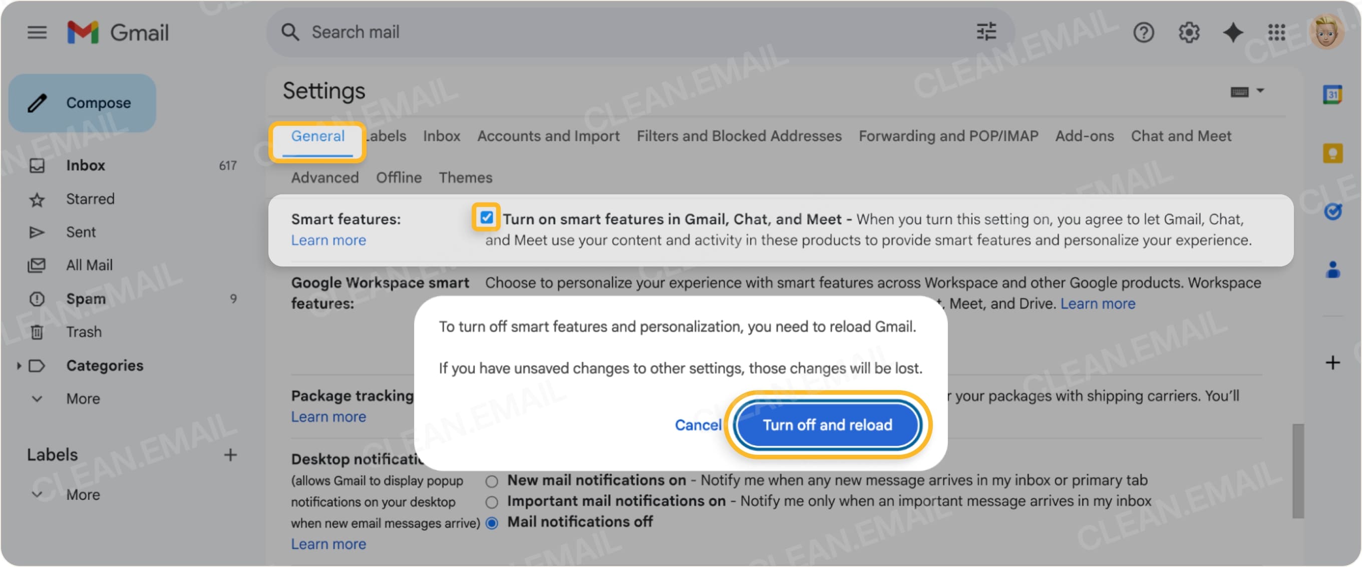Screen dimensions: 1362x567
Task: Click the Compose button
Action: click(83, 103)
